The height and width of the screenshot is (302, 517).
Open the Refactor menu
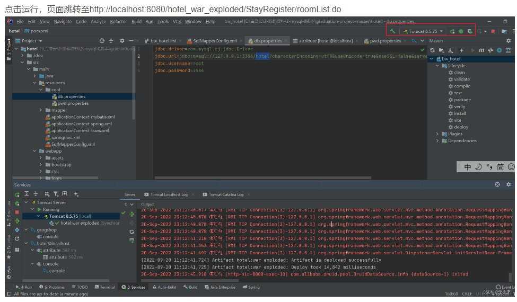[118, 22]
